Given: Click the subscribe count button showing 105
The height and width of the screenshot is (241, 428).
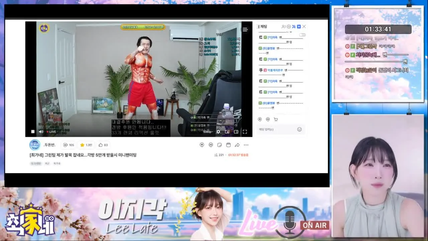Looking at the screenshot, I should (69, 145).
